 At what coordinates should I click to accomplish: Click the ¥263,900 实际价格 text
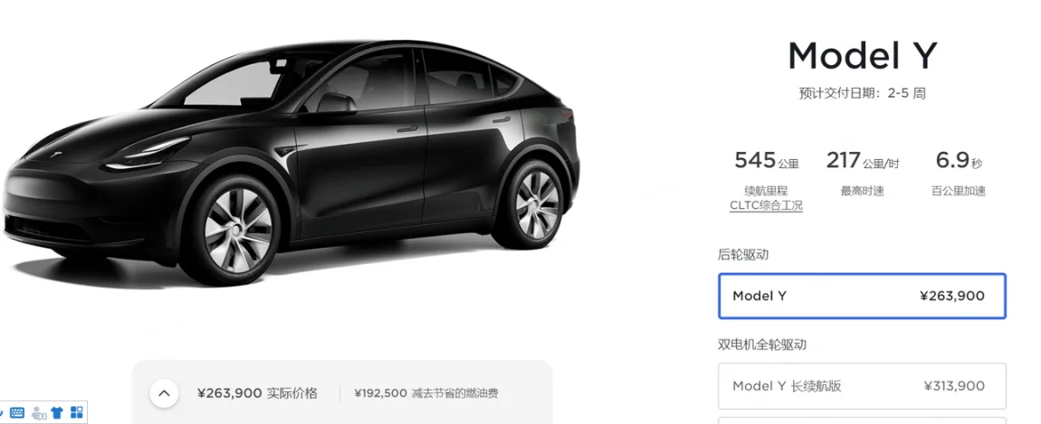pos(257,393)
